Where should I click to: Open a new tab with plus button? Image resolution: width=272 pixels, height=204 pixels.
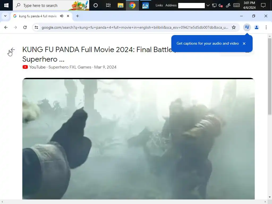78,16
